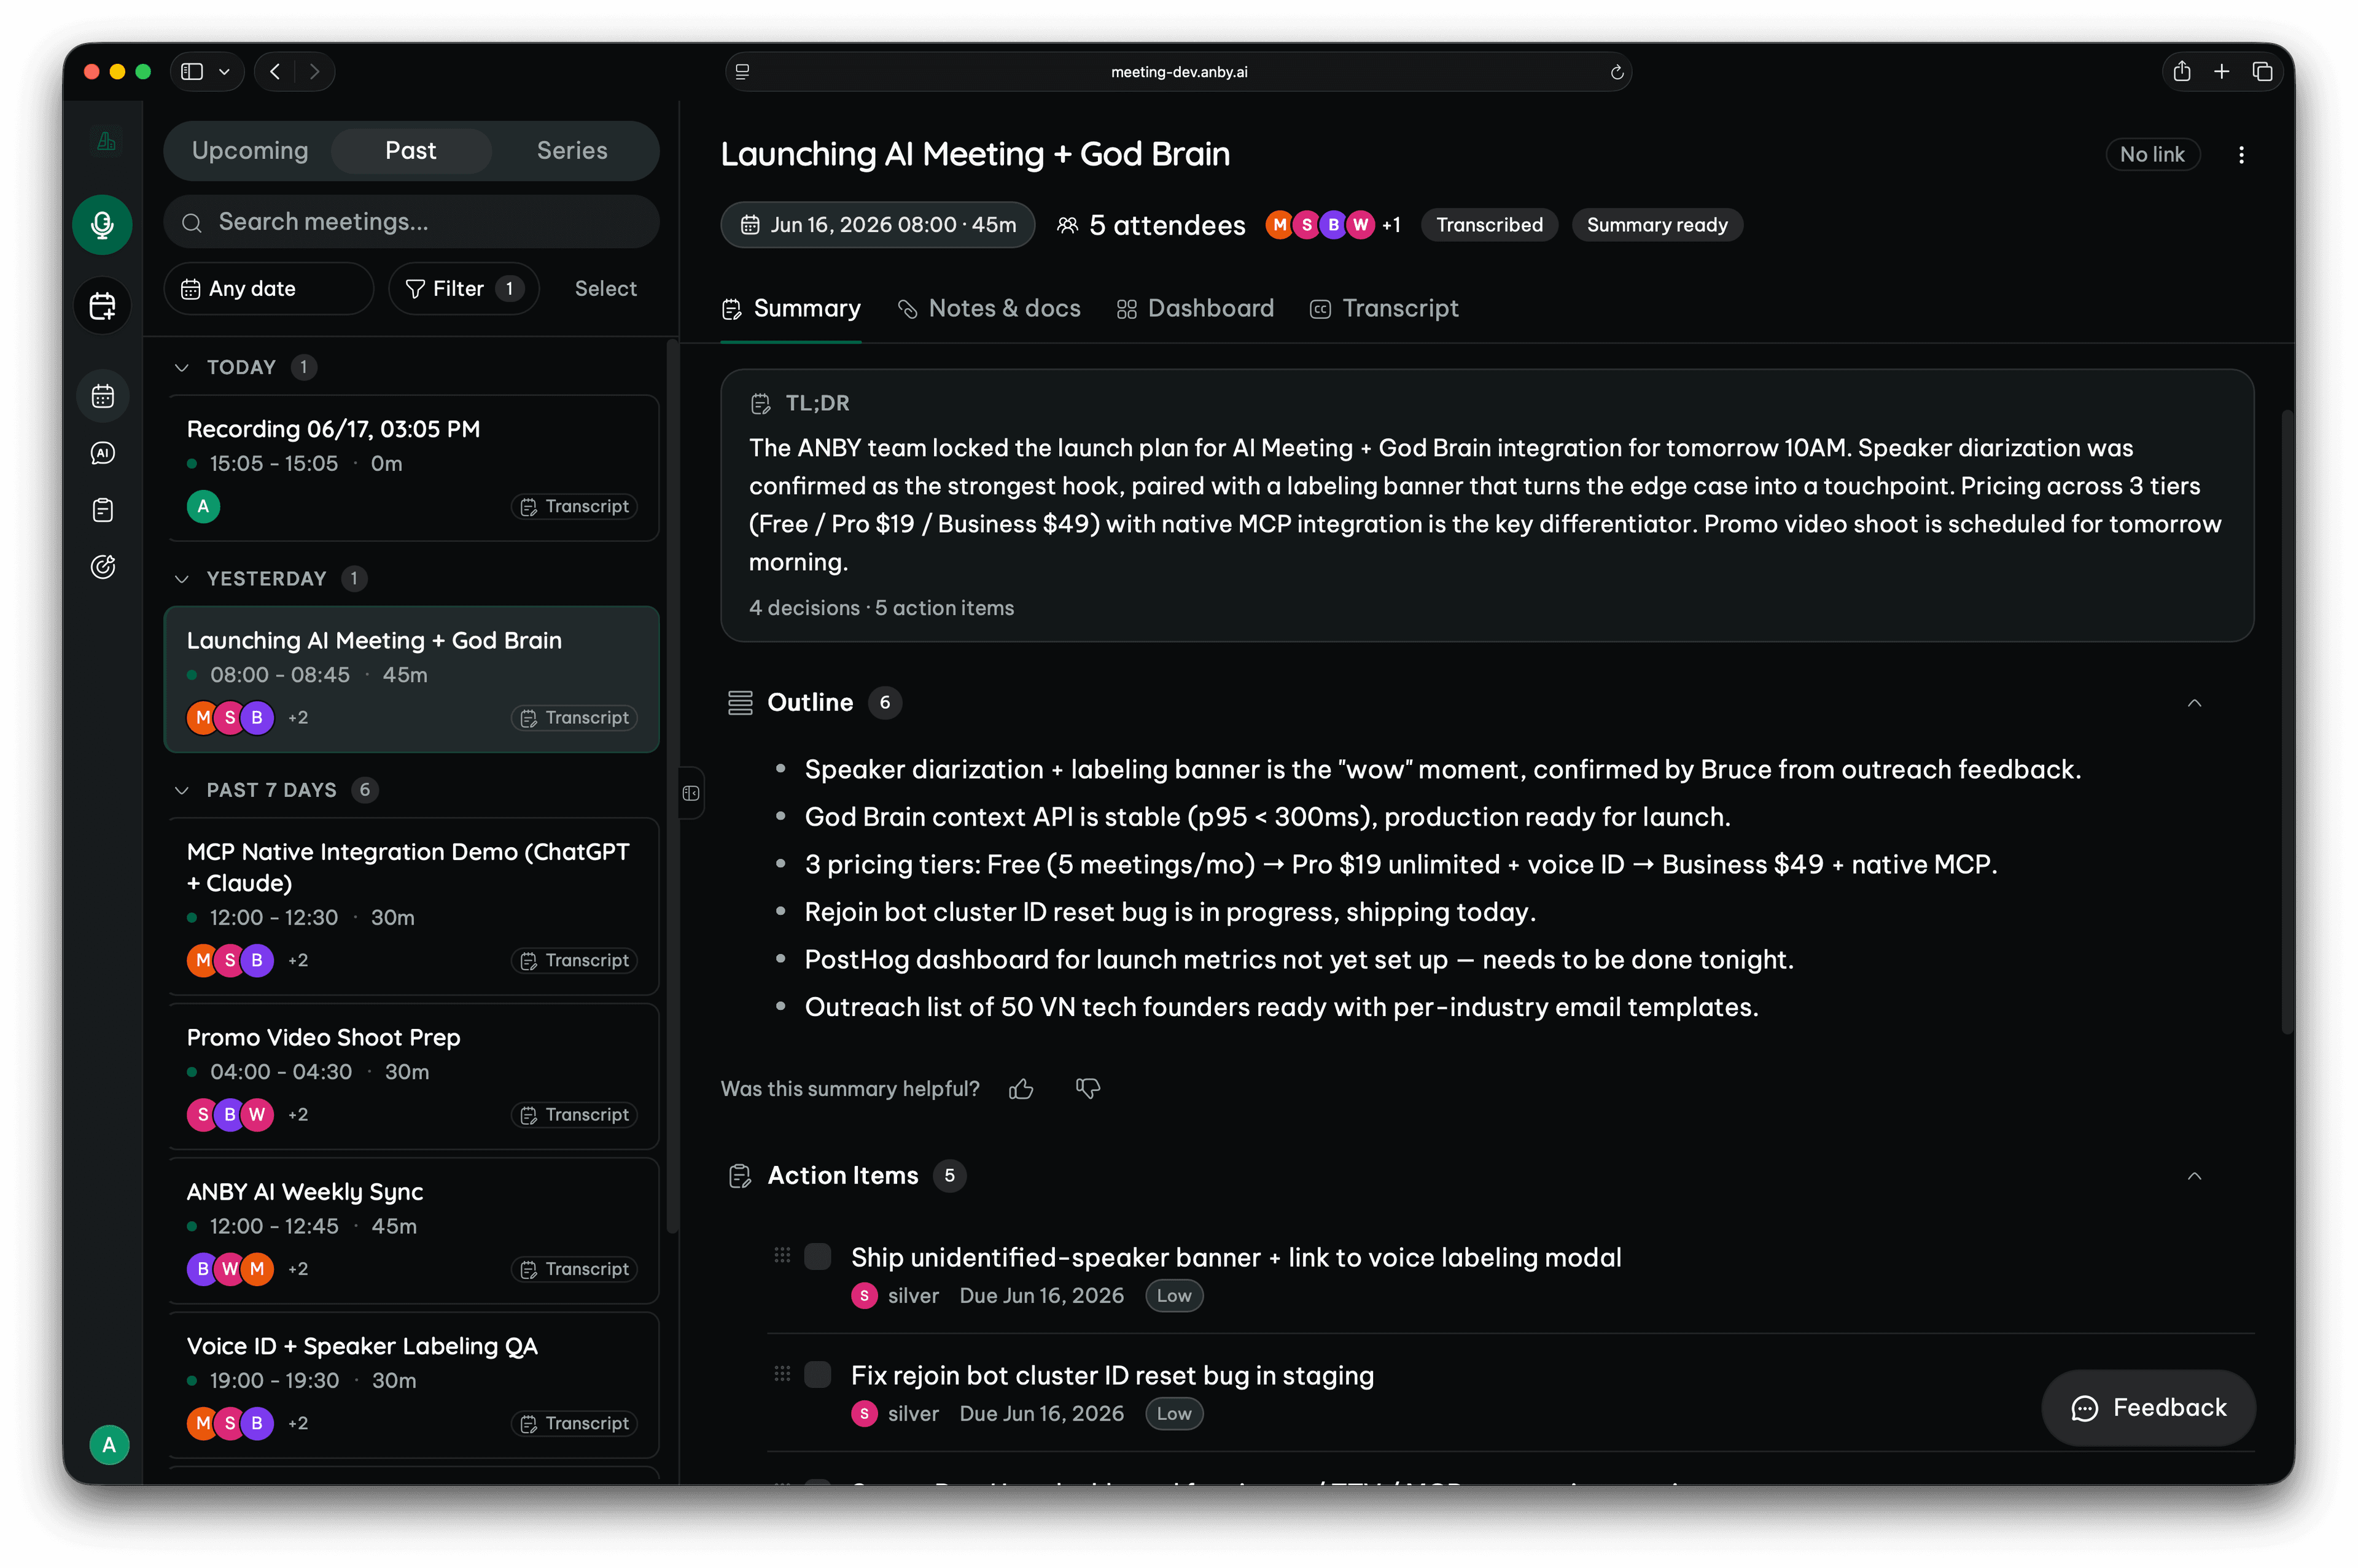The image size is (2358, 1568).
Task: Click the browser reload icon in address bar
Action: [1616, 72]
